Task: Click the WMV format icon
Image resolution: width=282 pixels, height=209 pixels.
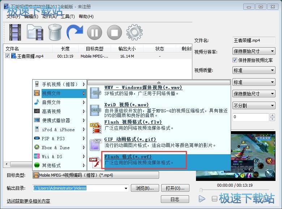Action: (95, 93)
